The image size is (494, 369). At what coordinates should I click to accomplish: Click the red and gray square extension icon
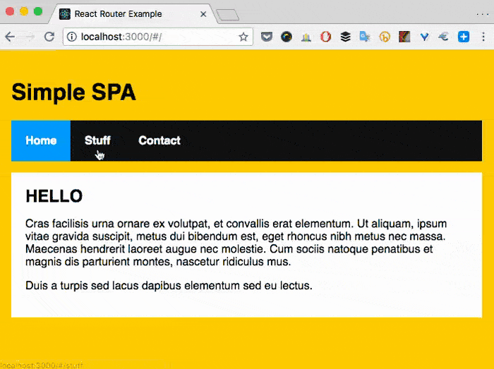click(404, 37)
